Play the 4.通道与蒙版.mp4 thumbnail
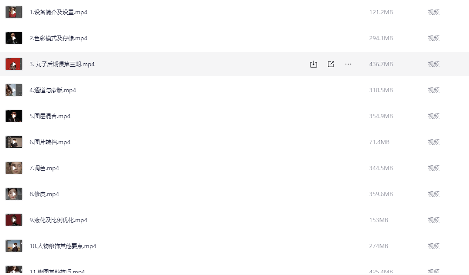The width and height of the screenshot is (469, 275). click(x=14, y=90)
